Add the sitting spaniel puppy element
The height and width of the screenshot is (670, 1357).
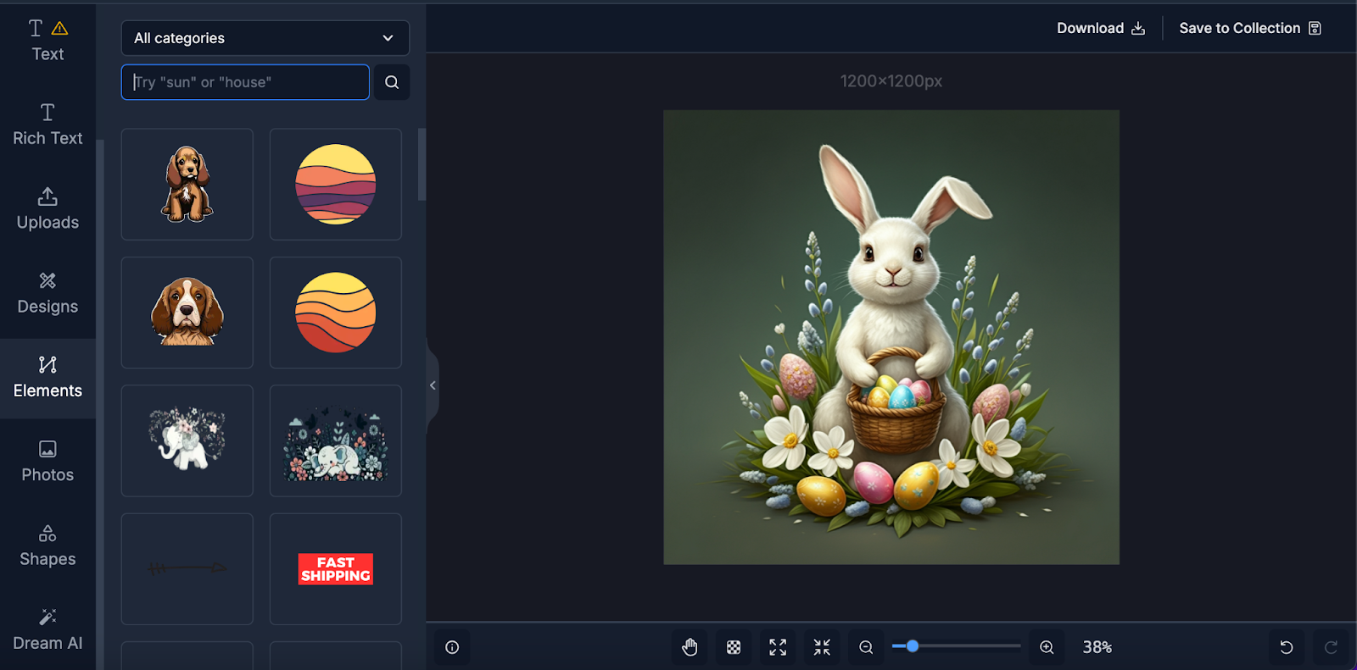(187, 184)
